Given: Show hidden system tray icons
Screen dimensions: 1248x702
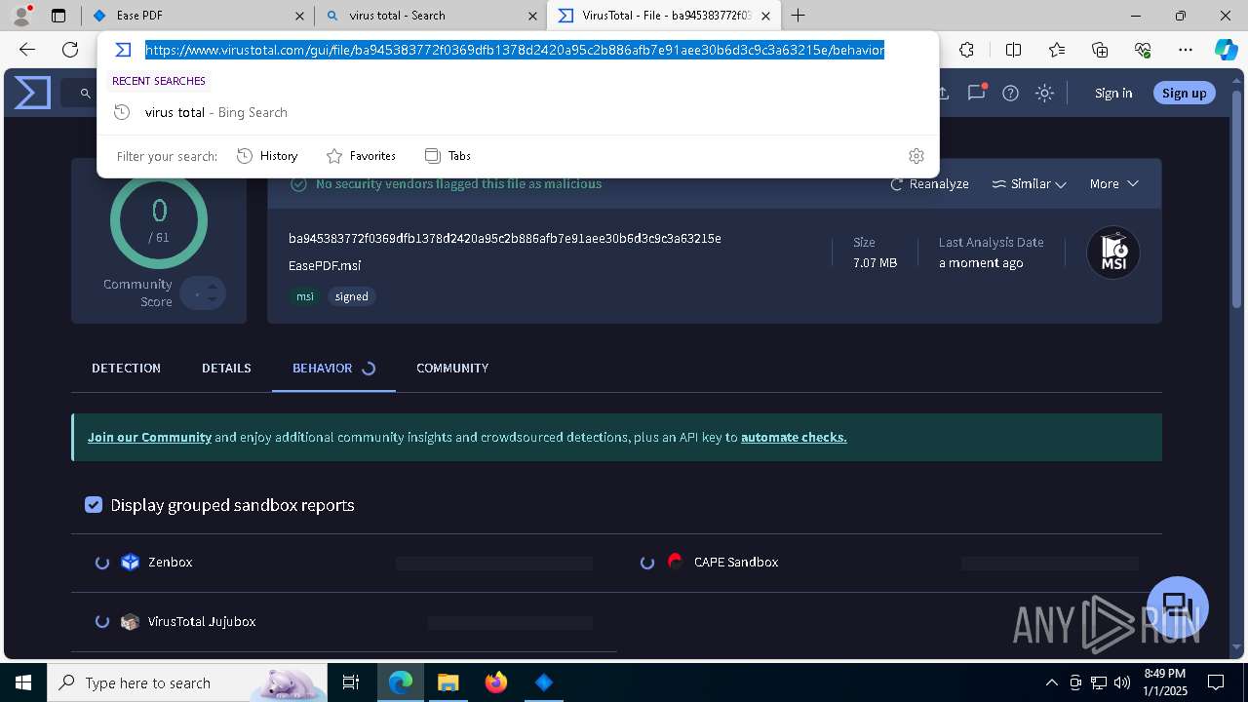Looking at the screenshot, I should pyautogui.click(x=1051, y=682).
